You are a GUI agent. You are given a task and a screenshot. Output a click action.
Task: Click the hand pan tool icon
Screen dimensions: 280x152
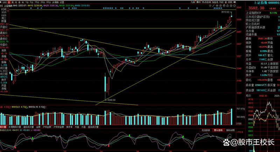224,6
